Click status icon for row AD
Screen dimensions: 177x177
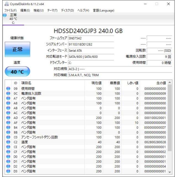pos(8,118)
